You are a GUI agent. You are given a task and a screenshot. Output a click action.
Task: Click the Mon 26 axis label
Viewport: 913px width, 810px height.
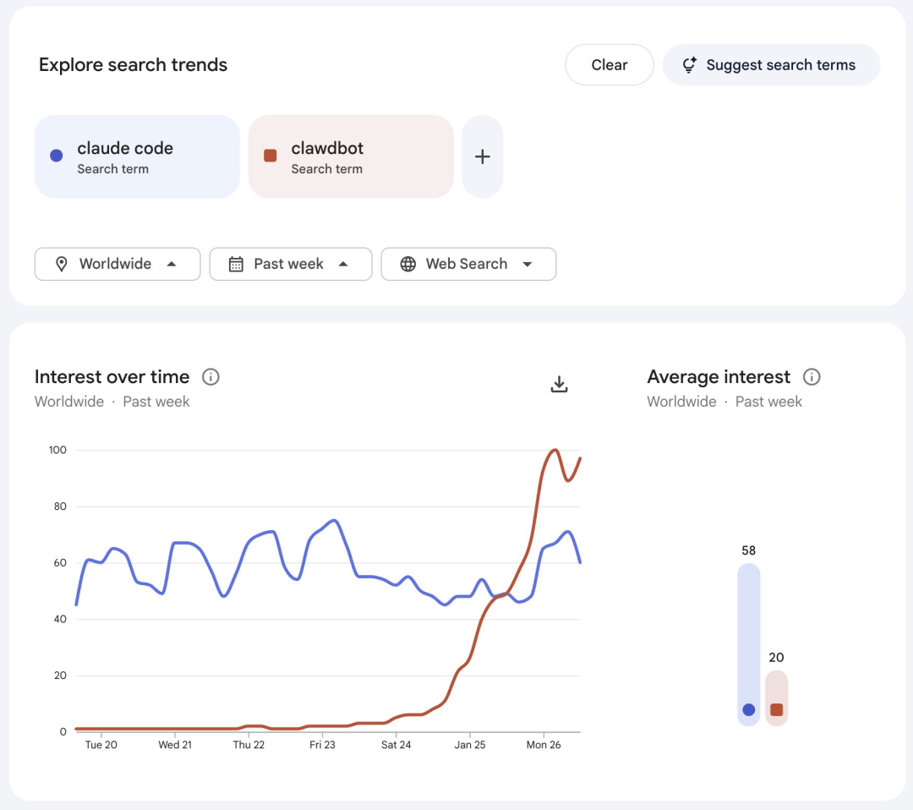(x=544, y=745)
